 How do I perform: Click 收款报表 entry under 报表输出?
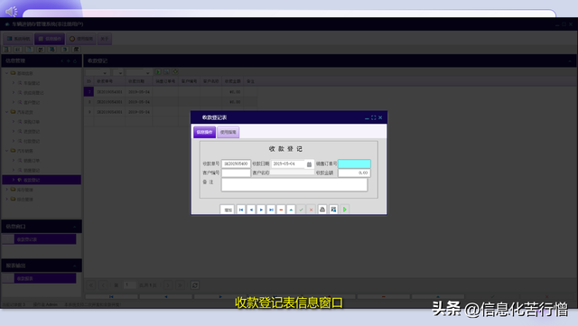[45, 278]
